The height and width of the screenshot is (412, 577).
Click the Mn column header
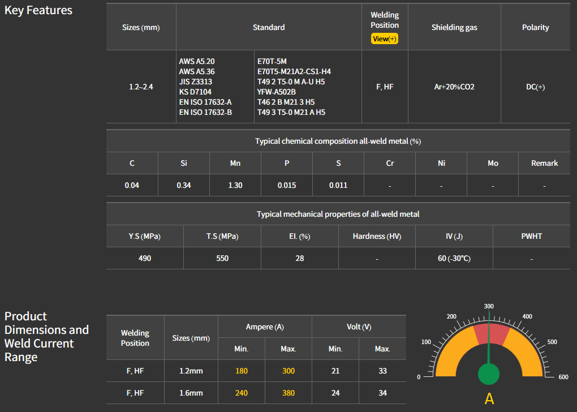tap(235, 163)
